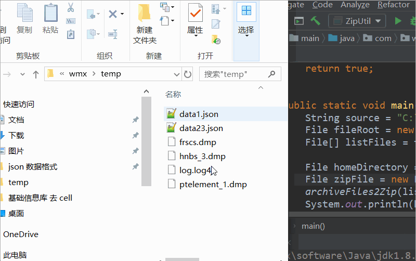Click the 属性 Properties icon
Screen dimensions: 416x261
[x=196, y=12]
